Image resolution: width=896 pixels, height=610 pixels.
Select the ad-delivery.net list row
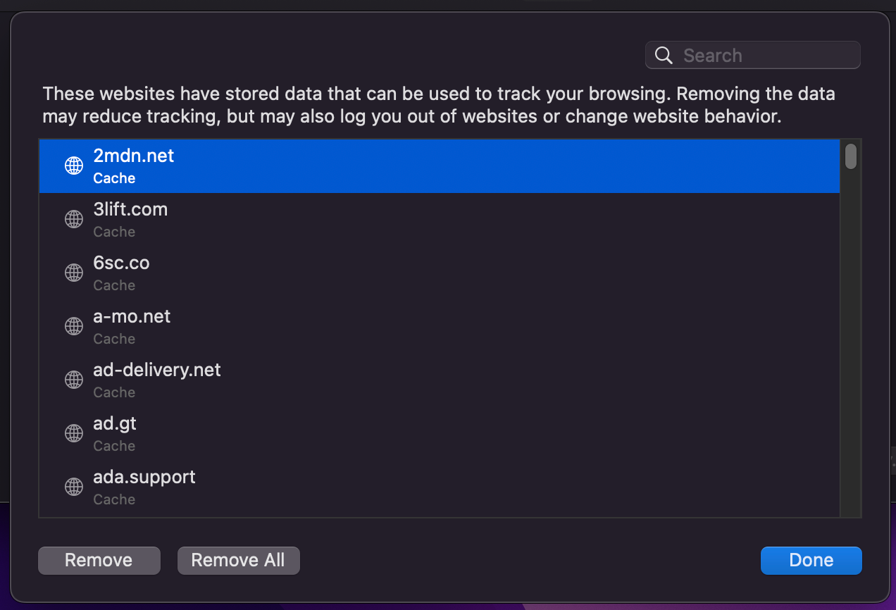tap(440, 380)
